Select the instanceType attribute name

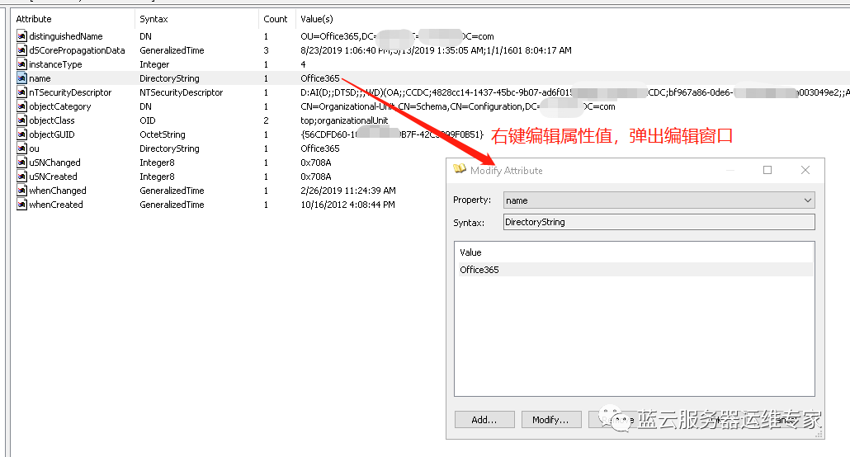pyautogui.click(x=55, y=64)
